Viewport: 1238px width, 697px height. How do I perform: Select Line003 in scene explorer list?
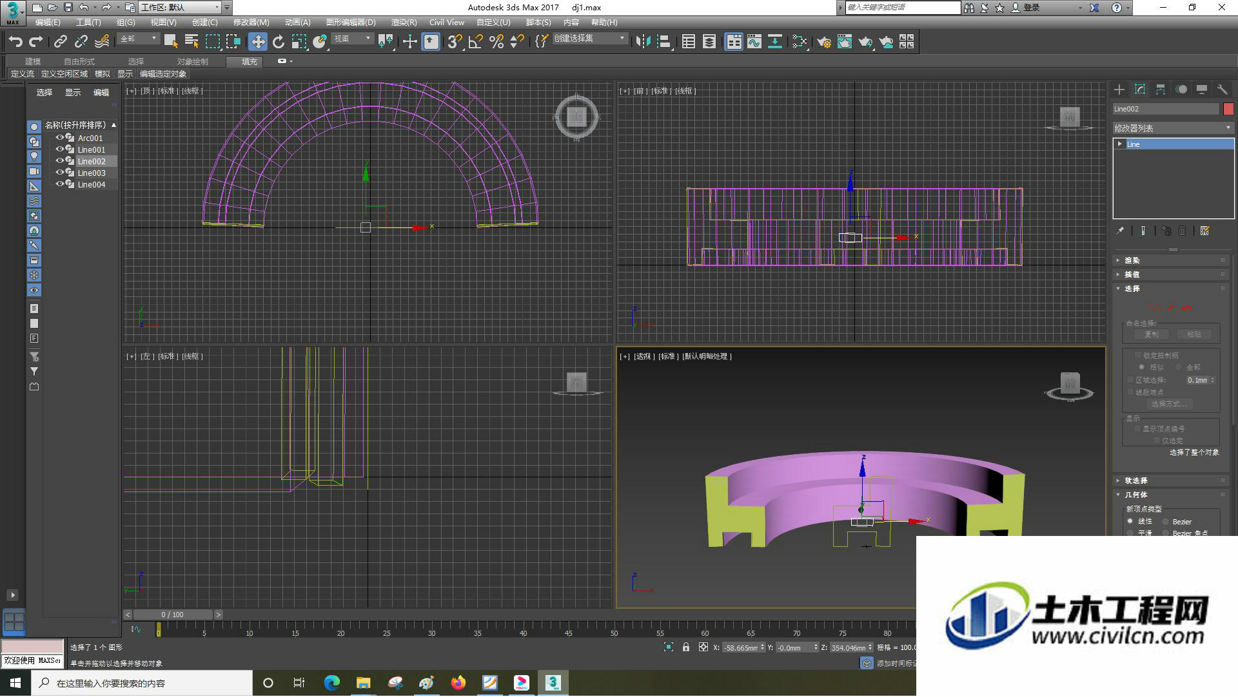(92, 173)
